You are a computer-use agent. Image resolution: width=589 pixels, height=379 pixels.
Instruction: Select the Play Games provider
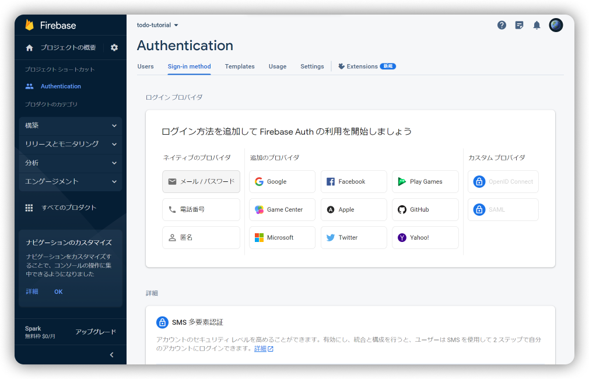coord(425,181)
